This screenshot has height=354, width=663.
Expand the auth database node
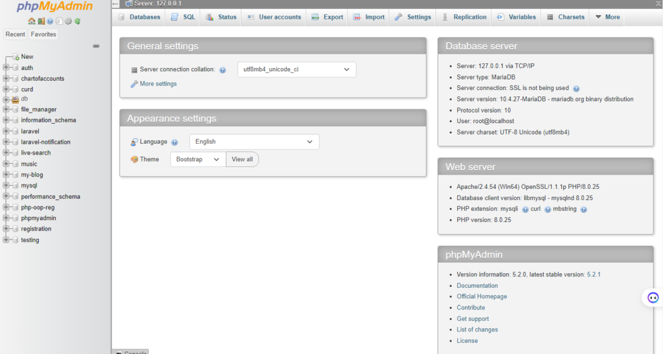pyautogui.click(x=6, y=67)
